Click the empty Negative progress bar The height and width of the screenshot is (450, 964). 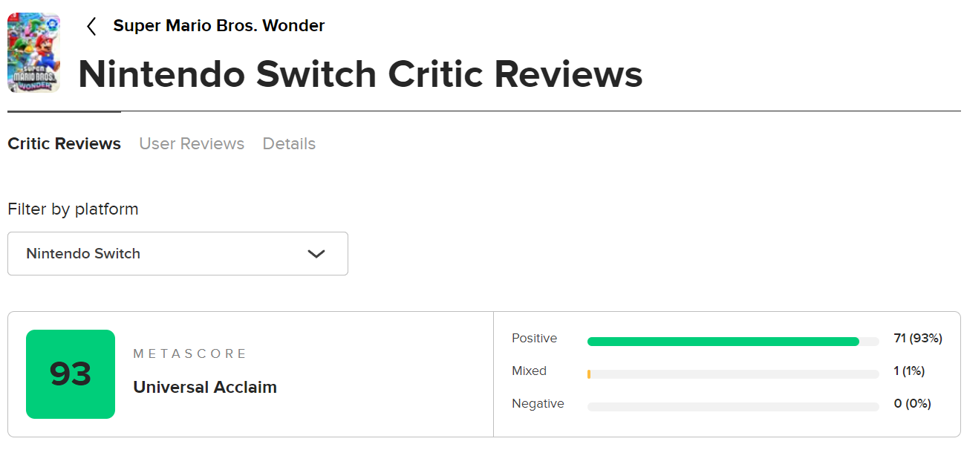732,407
